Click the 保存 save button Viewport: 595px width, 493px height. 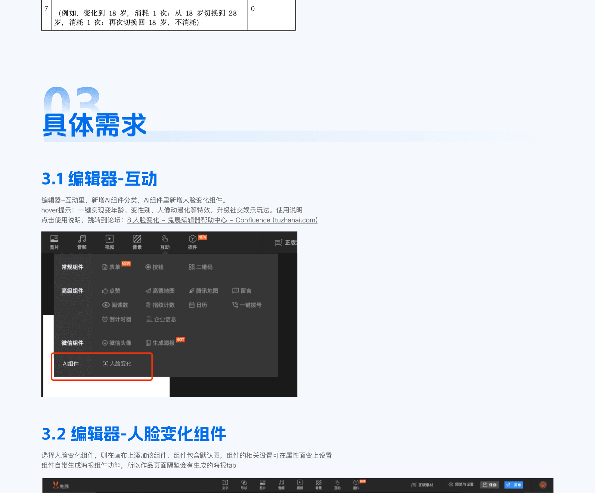490,485
